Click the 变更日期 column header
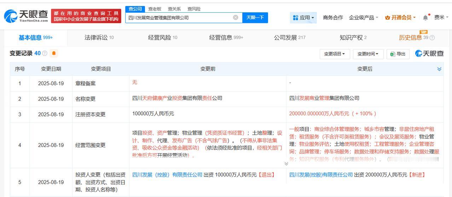The height and width of the screenshot is (197, 452). pos(51,69)
